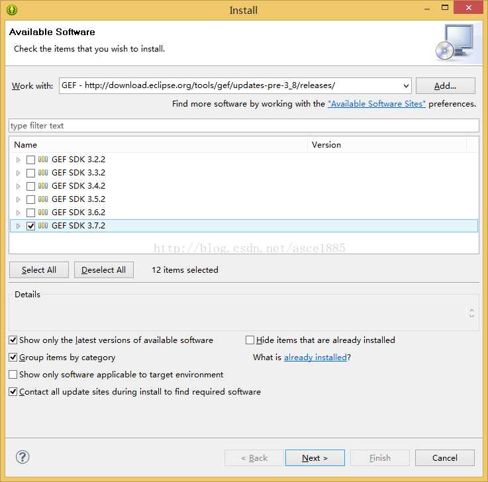Screen dimensions: 488x482
Task: Toggle Group items by category checkbox
Action: [x=13, y=358]
